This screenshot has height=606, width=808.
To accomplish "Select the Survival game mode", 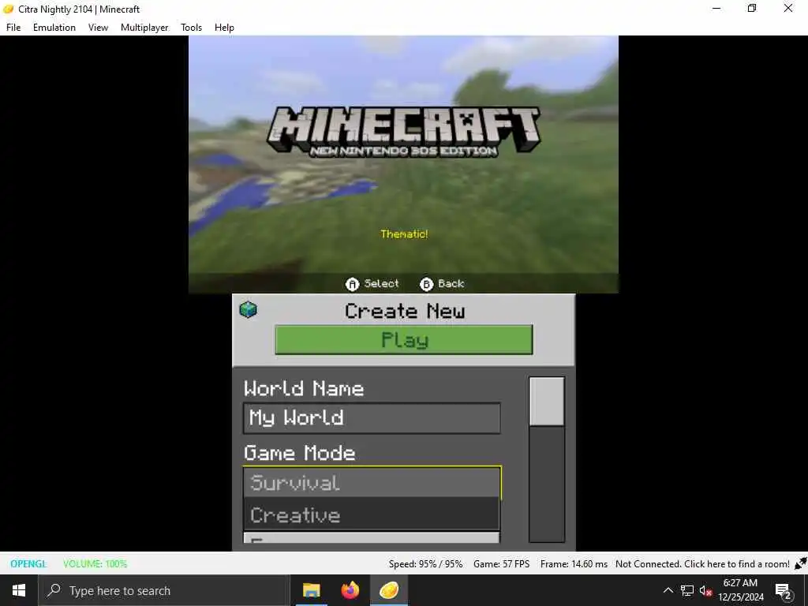I will (372, 483).
